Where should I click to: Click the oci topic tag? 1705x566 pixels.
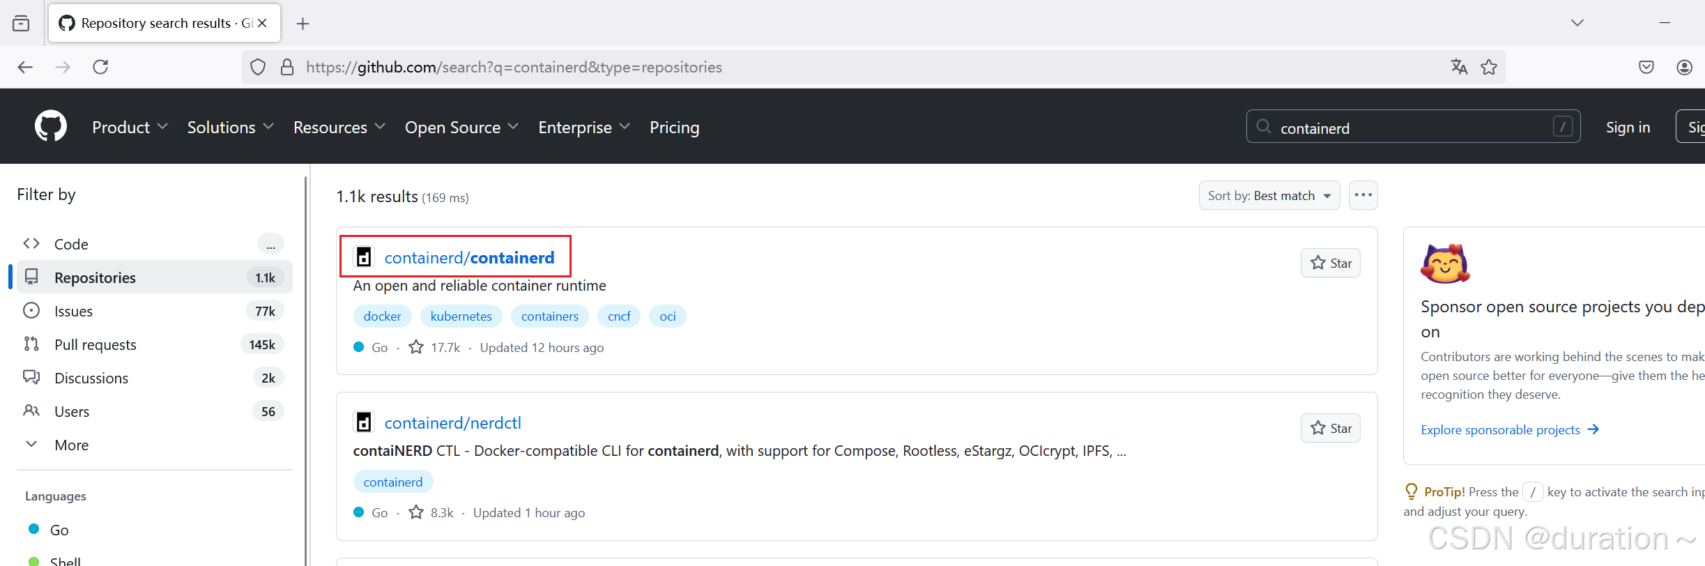tap(668, 316)
